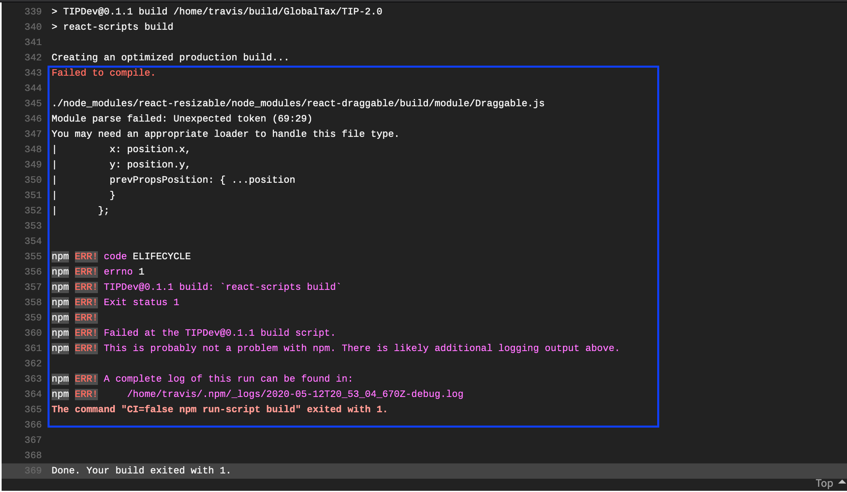Click the 'code ELIFECYCLE' error line
847x492 pixels.
click(147, 256)
